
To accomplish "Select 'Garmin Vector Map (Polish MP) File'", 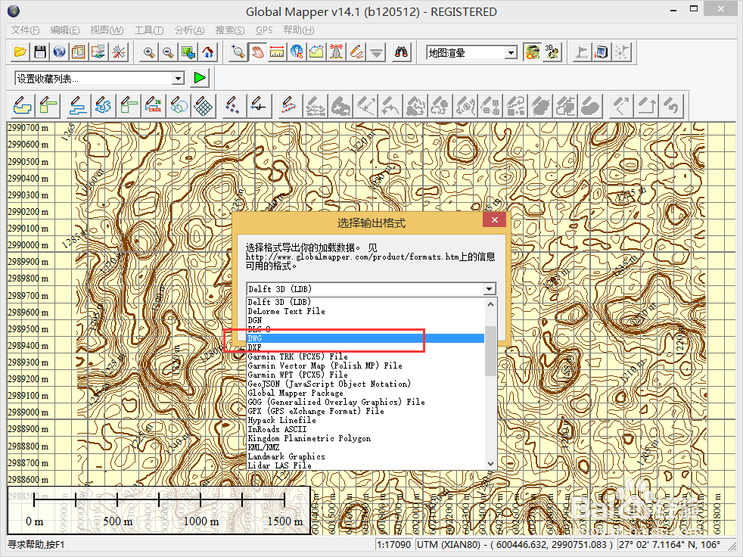I will pyautogui.click(x=365, y=366).
